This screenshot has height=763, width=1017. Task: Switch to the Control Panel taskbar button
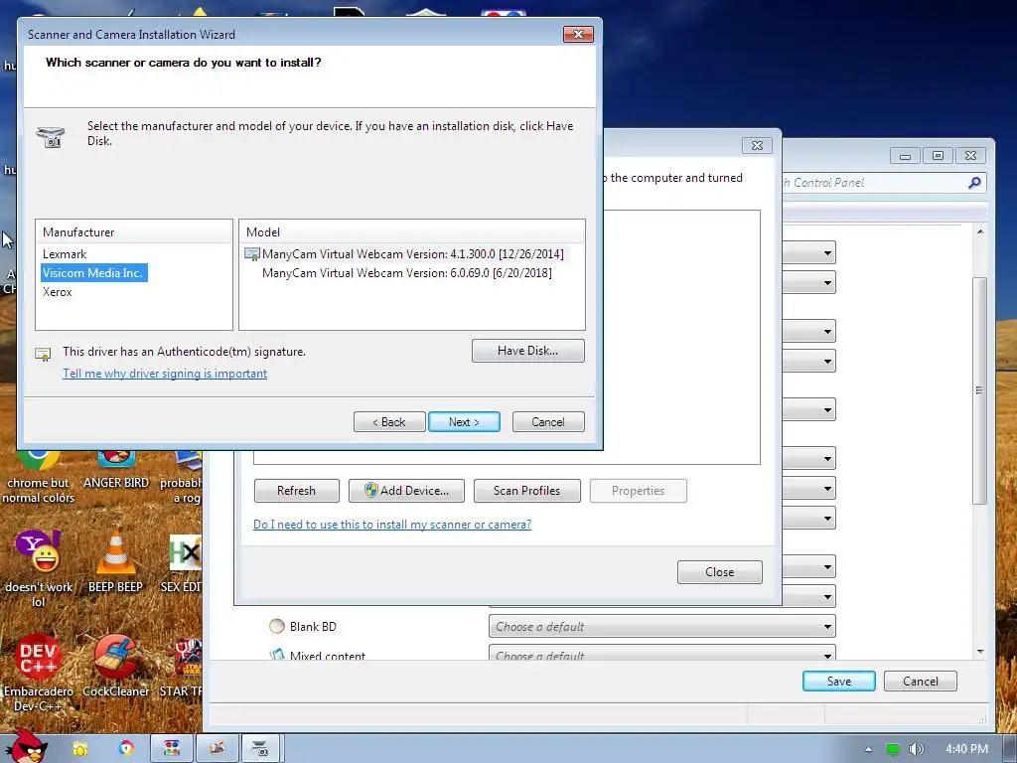pyautogui.click(x=172, y=749)
